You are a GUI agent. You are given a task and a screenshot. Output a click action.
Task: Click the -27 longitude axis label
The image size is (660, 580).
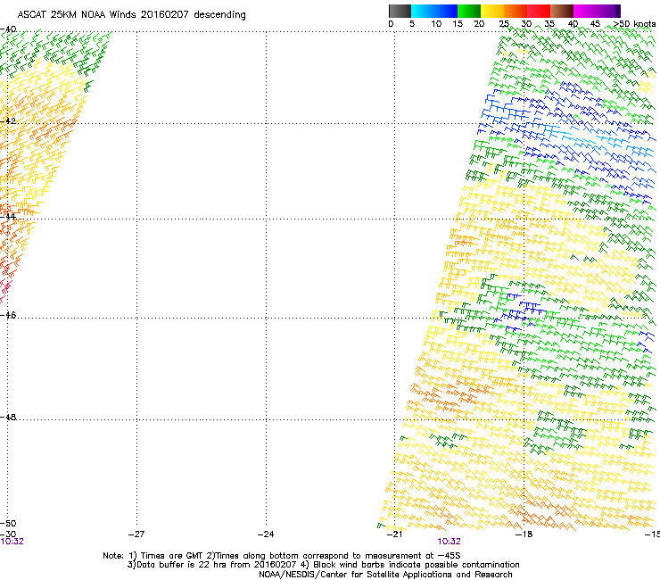136,534
